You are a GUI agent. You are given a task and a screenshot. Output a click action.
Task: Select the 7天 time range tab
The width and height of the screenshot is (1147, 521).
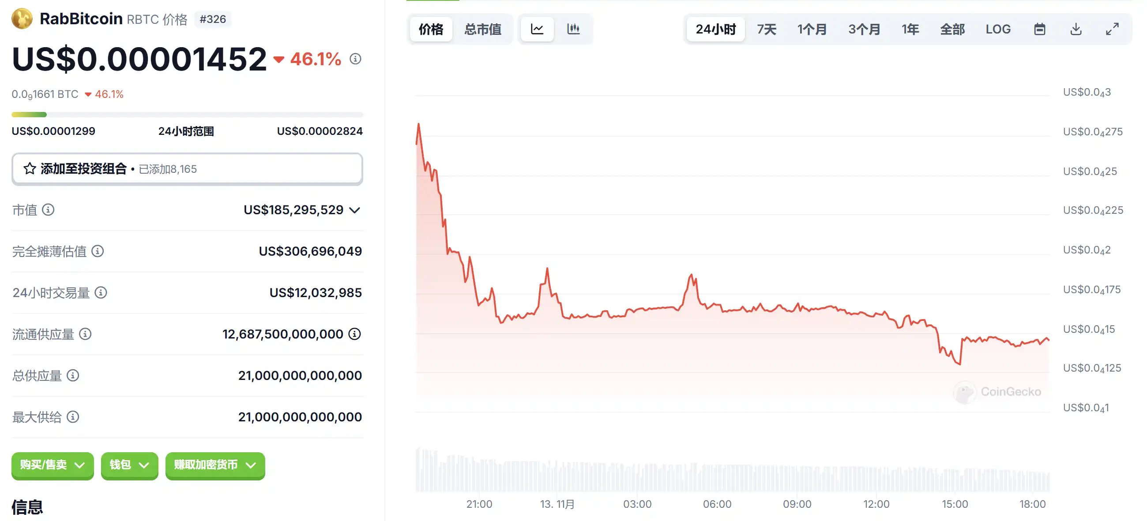pyautogui.click(x=766, y=30)
